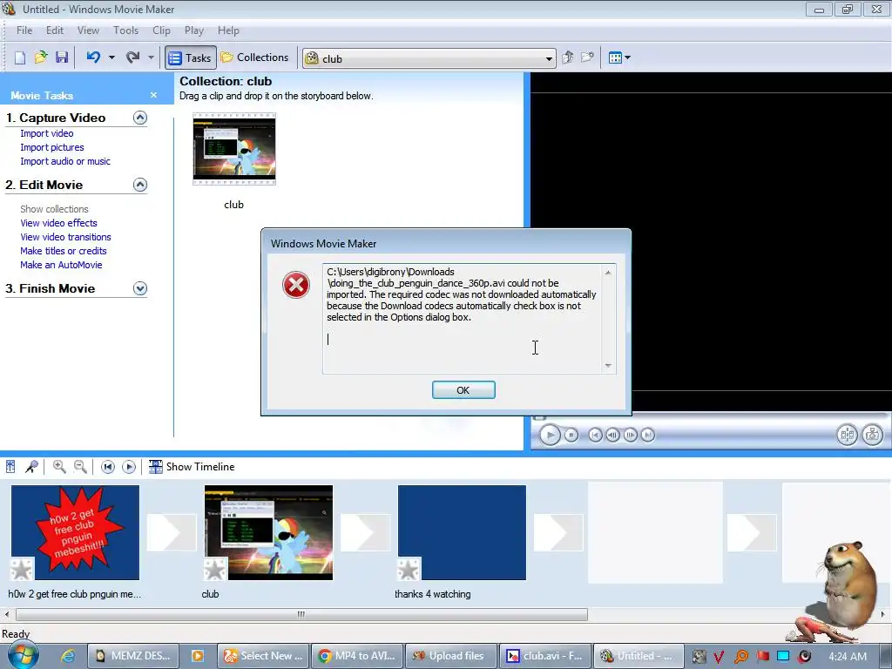Open the Help menu
The height and width of the screenshot is (669, 892).
point(228,30)
